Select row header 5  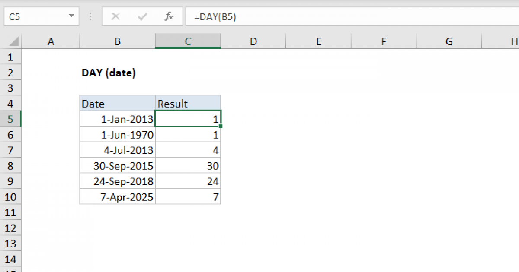10,119
